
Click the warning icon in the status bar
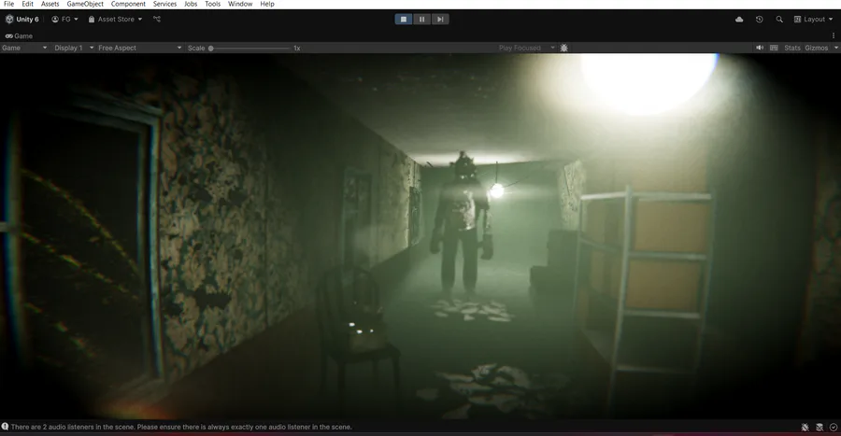coord(5,427)
